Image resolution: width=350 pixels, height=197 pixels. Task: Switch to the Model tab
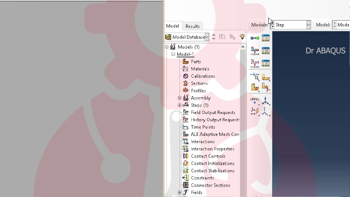point(173,26)
